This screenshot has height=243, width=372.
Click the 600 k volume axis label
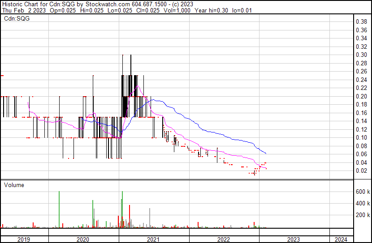pyautogui.click(x=362, y=192)
